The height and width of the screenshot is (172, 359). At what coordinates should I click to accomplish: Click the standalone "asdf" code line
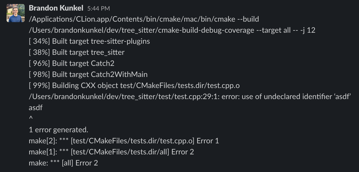36,108
